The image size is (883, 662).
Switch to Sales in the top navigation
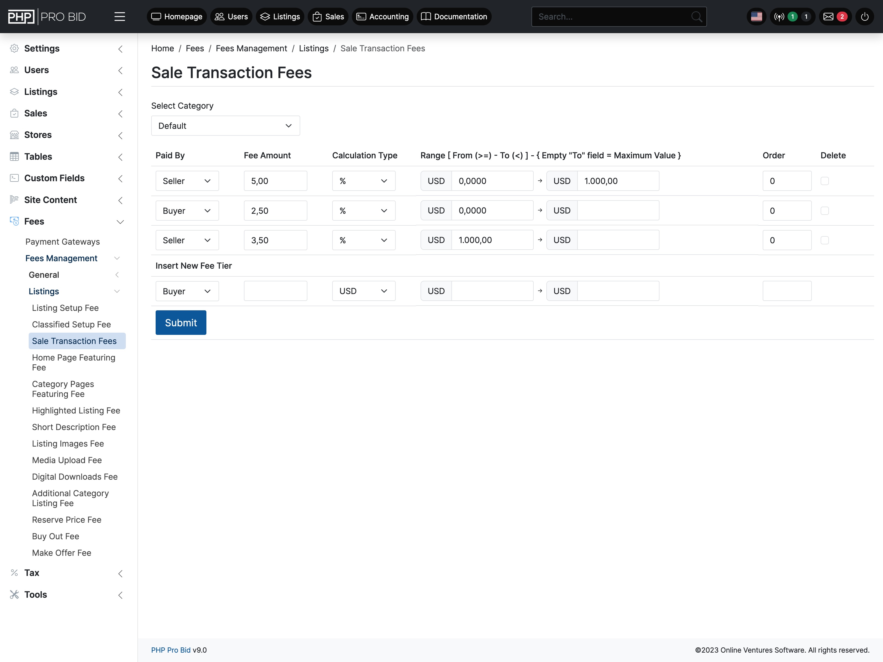point(328,16)
